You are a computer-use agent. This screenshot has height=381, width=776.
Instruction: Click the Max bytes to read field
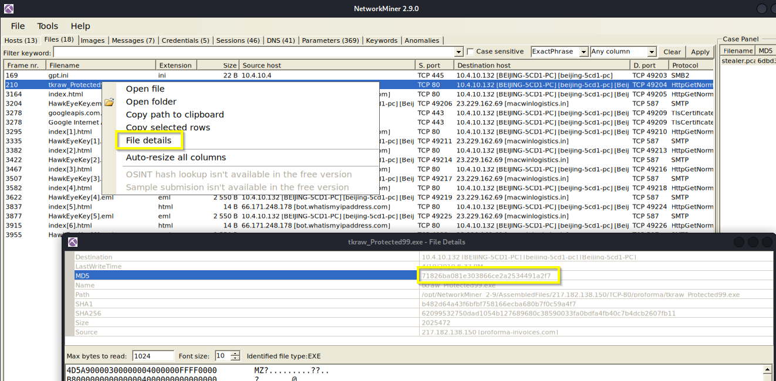[153, 356]
